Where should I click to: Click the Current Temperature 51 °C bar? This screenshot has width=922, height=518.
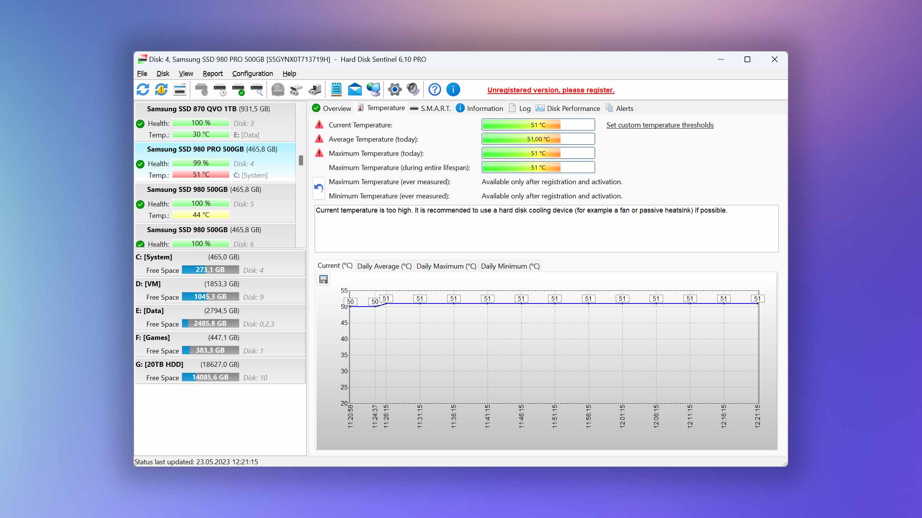(x=538, y=125)
